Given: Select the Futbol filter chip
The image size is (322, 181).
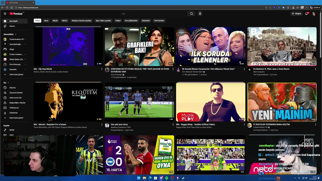Looking at the screenshot, I should pyautogui.click(x=118, y=21).
